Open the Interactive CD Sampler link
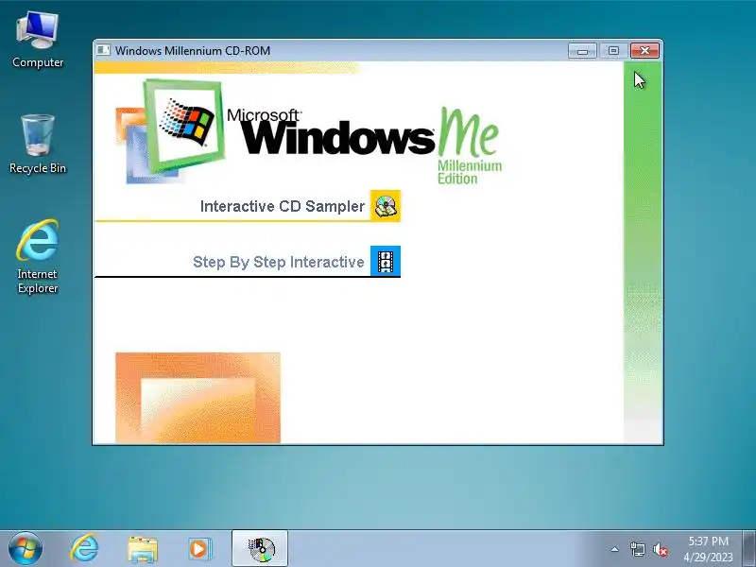 pyautogui.click(x=282, y=206)
